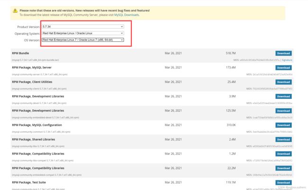Click the 125.5M file size

pyautogui.click(x=231, y=111)
